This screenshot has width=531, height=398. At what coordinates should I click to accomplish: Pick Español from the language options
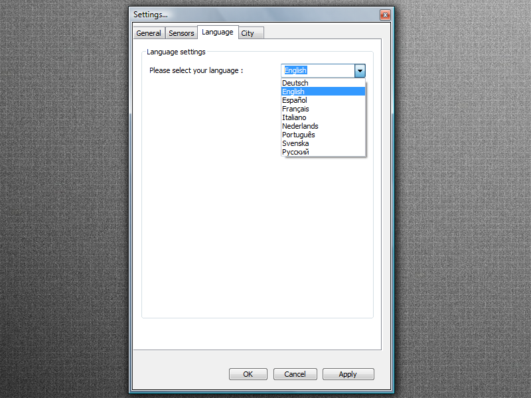[295, 100]
